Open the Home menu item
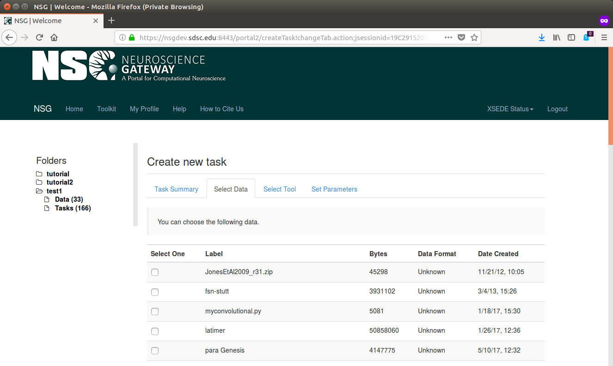The image size is (613, 366). [x=74, y=109]
